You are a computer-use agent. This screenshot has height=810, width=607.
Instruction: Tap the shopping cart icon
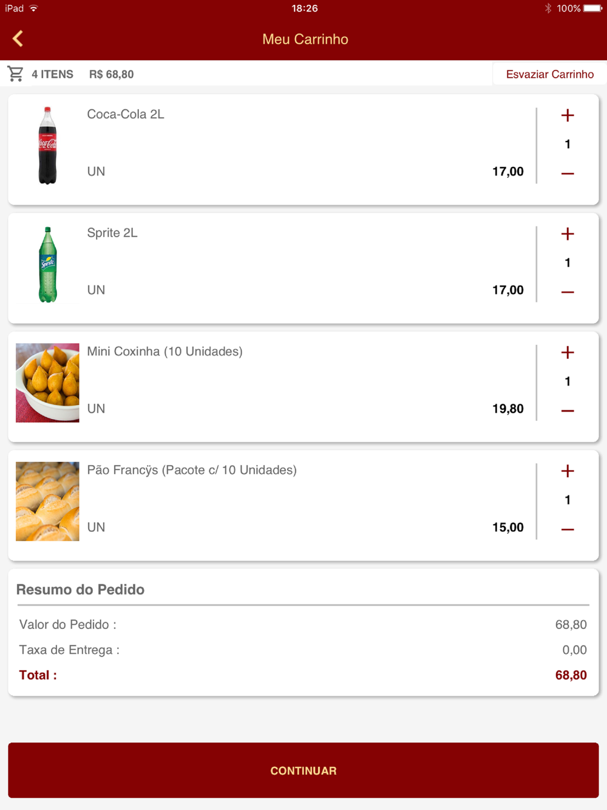(x=15, y=74)
